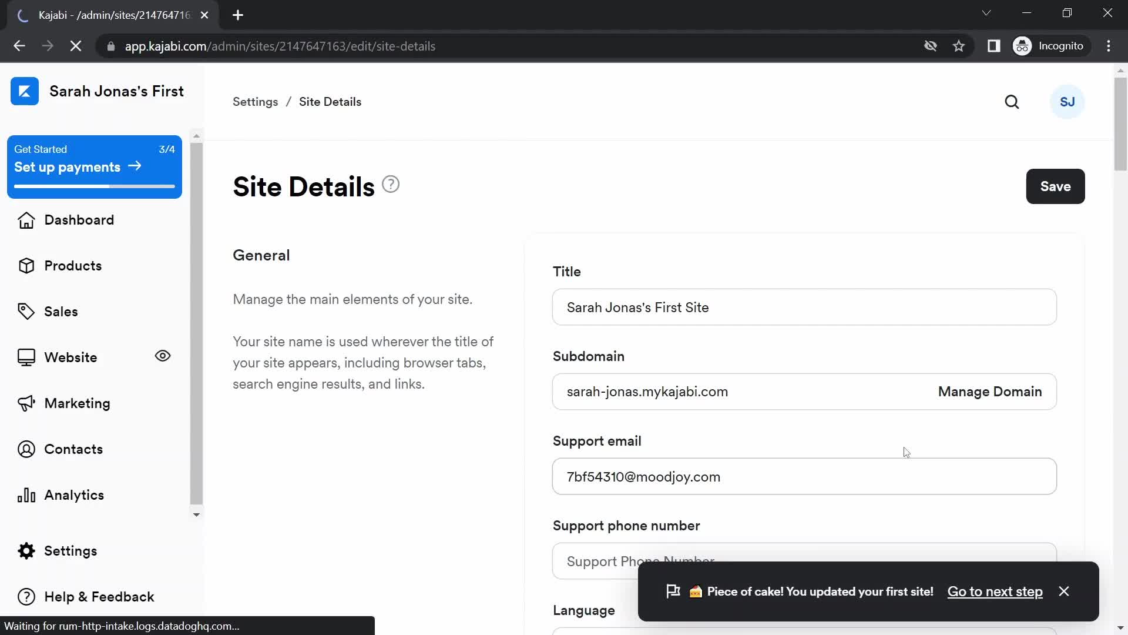Open the Dashboard home icon
Viewport: 1128px width, 635px height.
pyautogui.click(x=26, y=220)
